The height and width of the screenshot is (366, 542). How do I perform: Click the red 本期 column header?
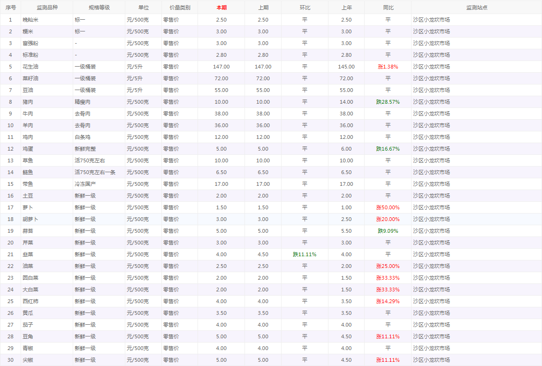(x=221, y=8)
